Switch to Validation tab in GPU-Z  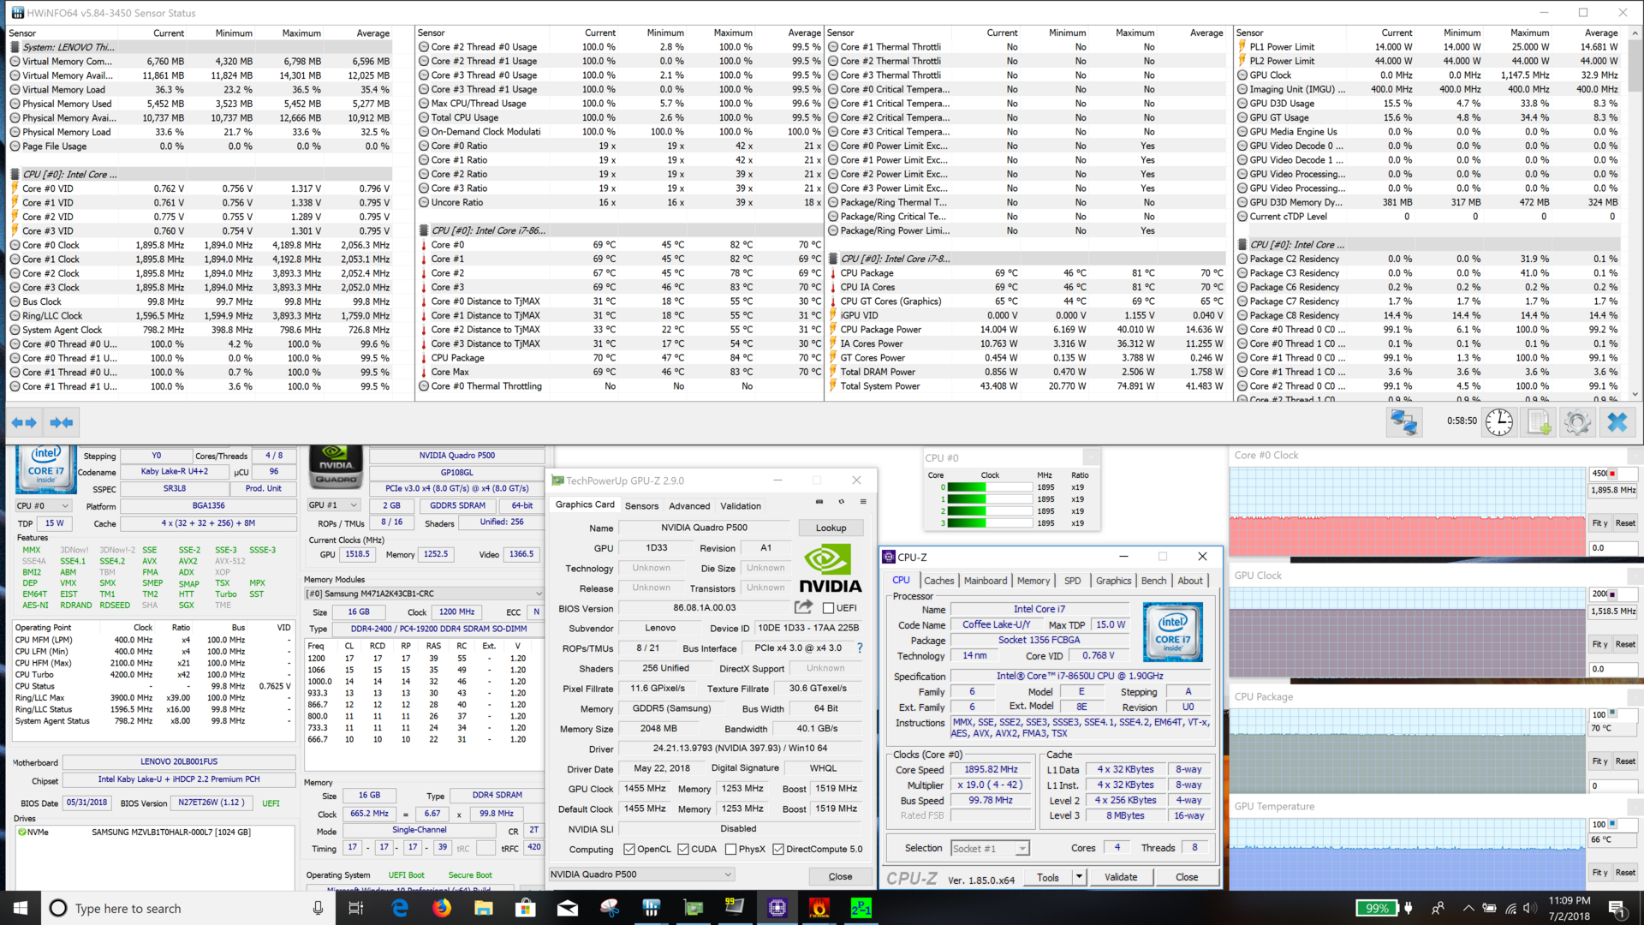741,505
